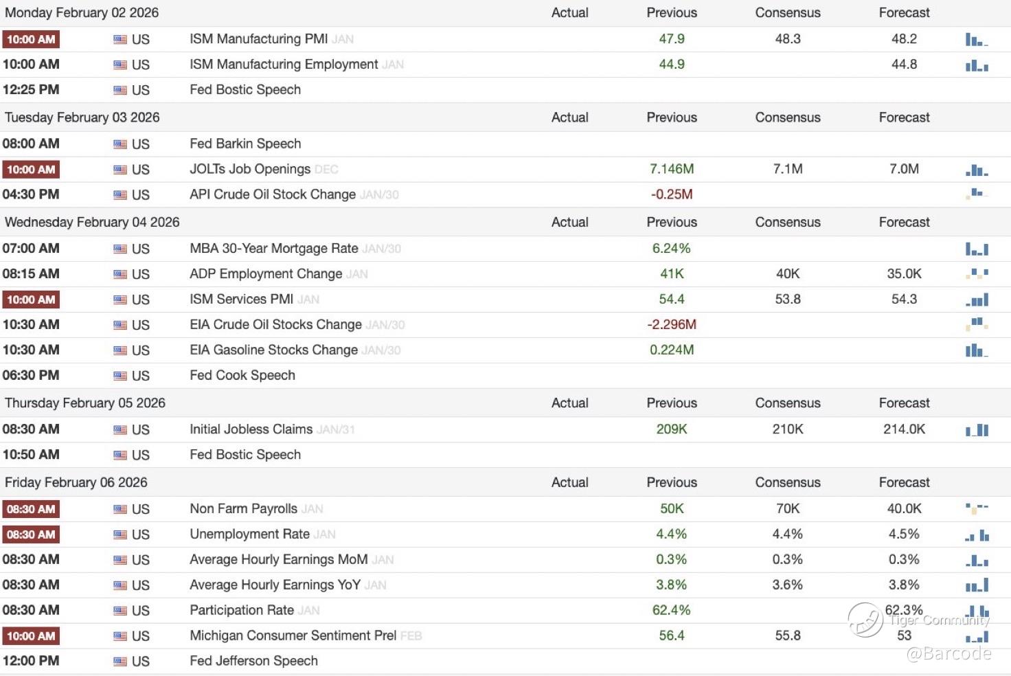
Task: Click ISM Services PMI chart icon
Action: (977, 300)
